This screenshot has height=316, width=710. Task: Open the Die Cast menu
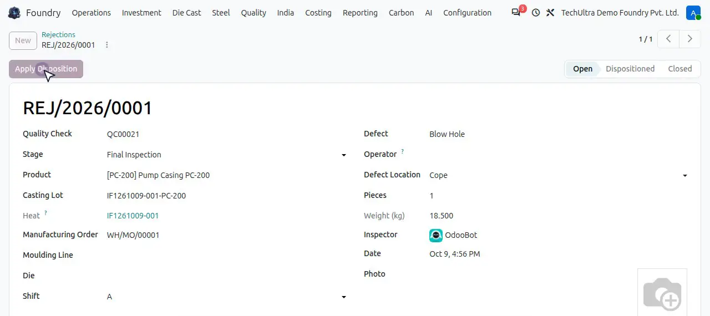[186, 13]
